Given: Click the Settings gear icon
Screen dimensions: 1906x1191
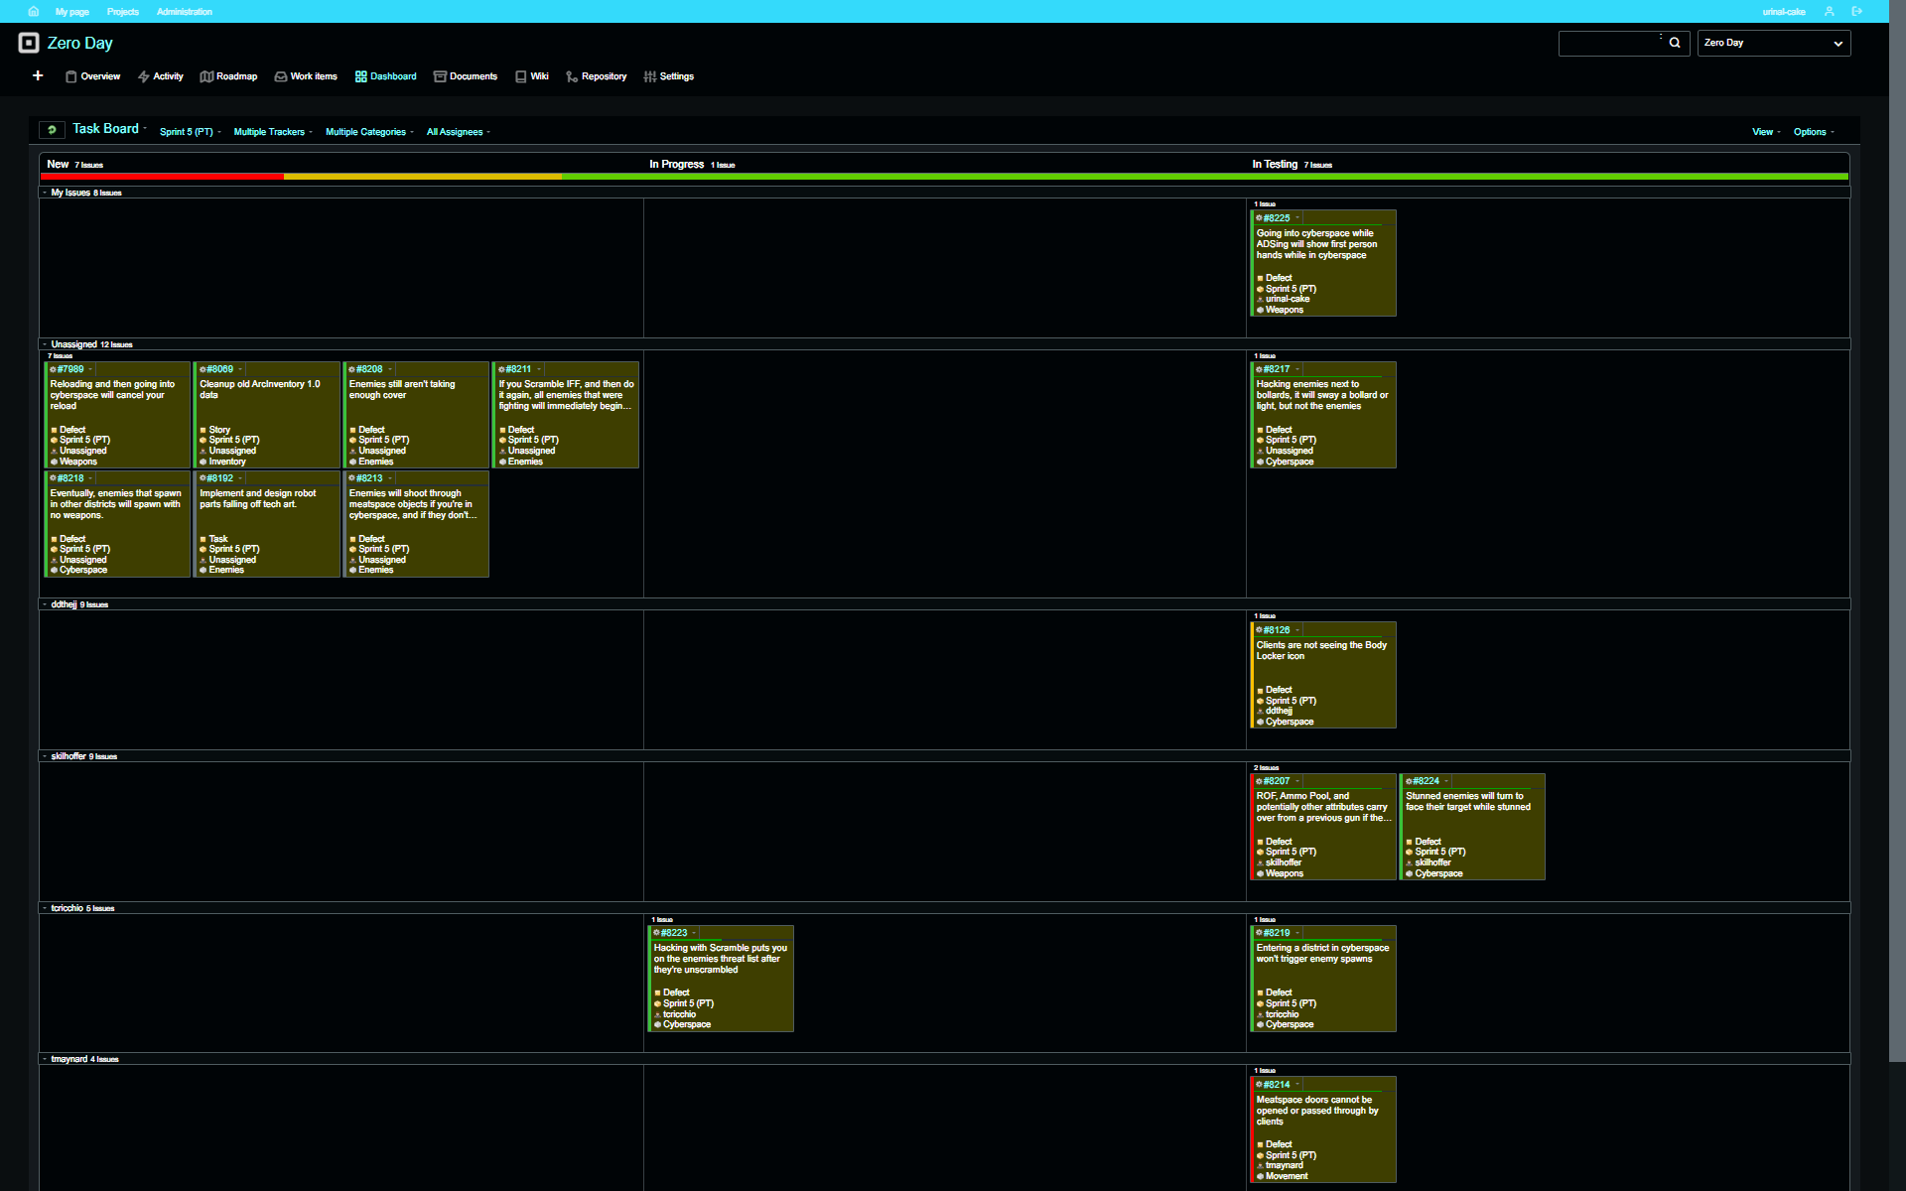Looking at the screenshot, I should (x=649, y=76).
